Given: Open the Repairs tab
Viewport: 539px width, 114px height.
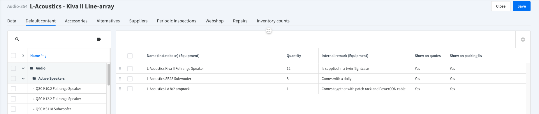Looking at the screenshot, I should (240, 21).
